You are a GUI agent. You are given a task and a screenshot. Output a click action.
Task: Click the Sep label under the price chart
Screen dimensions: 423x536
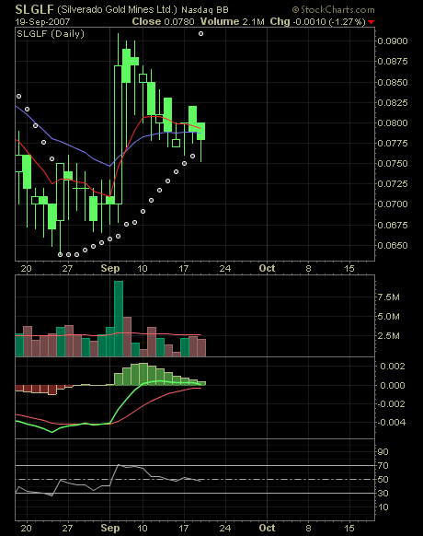coord(110,269)
